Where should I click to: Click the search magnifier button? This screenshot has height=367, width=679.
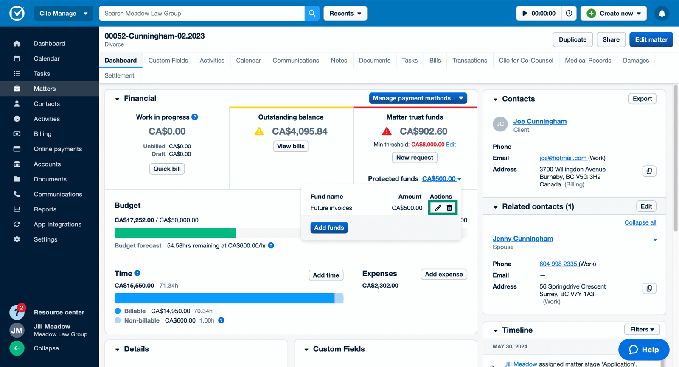312,13
